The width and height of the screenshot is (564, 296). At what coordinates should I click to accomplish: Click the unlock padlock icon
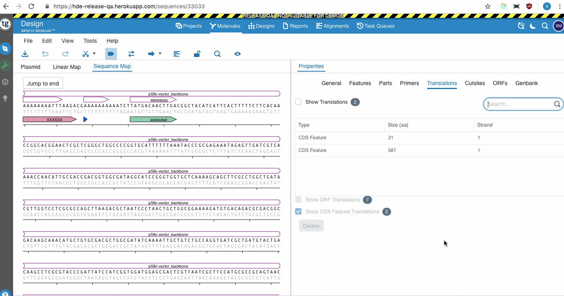coord(197,54)
